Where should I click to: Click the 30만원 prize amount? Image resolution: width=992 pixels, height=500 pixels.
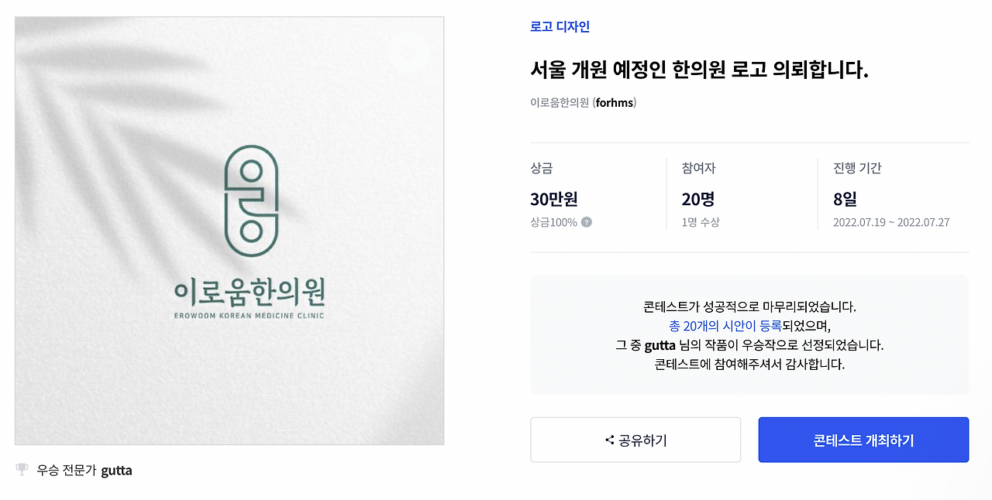[554, 199]
